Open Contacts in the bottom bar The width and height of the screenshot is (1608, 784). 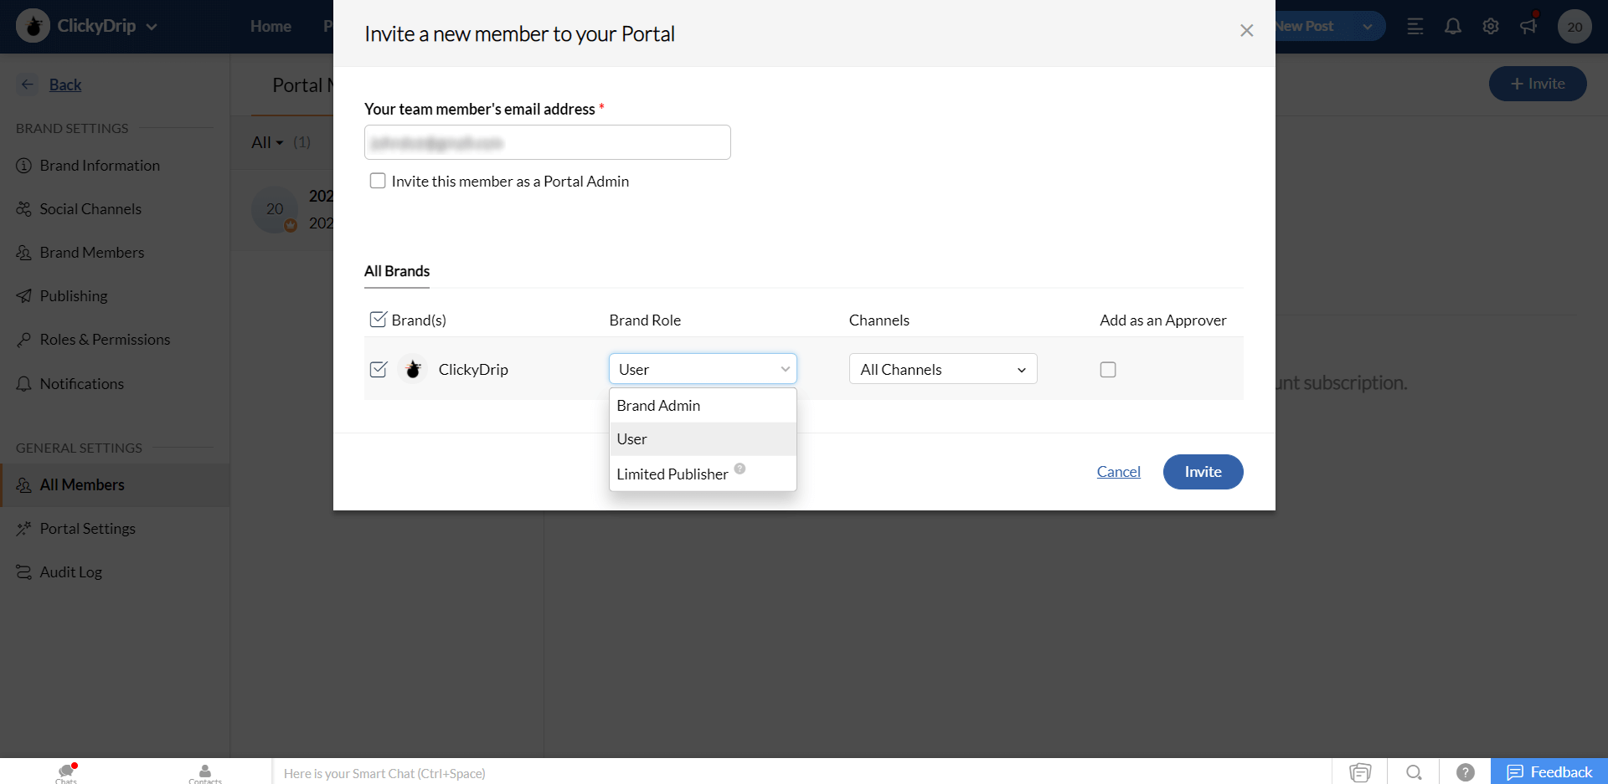pyautogui.click(x=205, y=773)
